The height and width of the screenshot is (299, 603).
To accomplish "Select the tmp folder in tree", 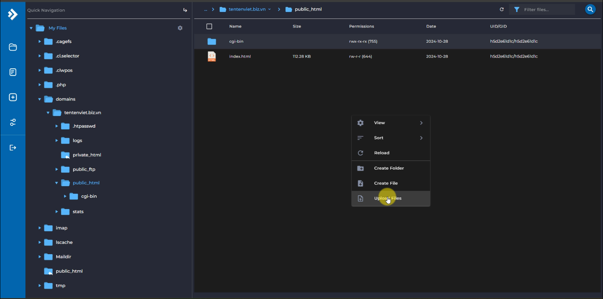I will [x=60, y=286].
